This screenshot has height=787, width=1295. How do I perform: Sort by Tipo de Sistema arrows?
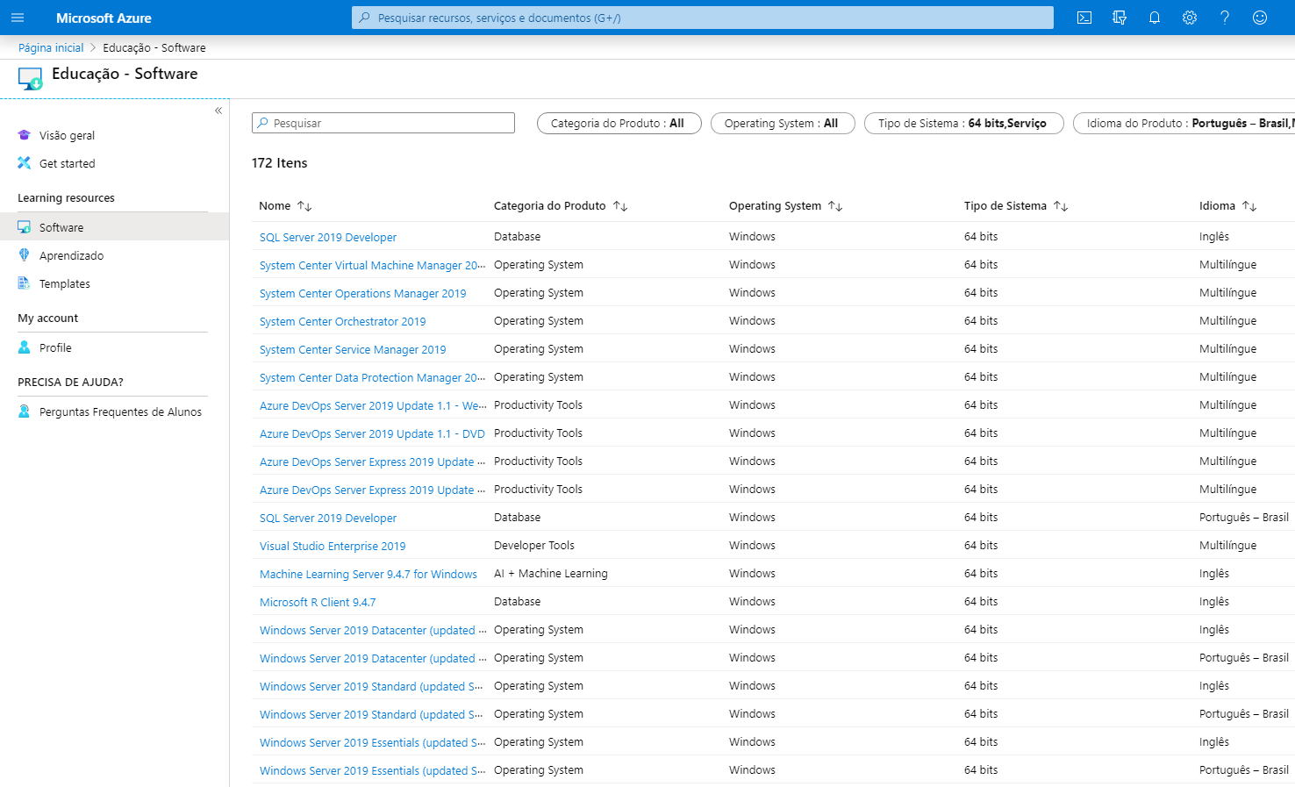coord(1061,206)
